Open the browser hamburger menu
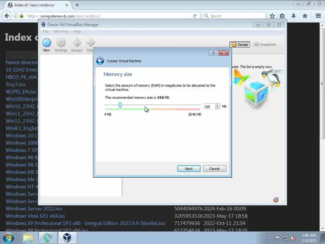 pyautogui.click(x=318, y=16)
